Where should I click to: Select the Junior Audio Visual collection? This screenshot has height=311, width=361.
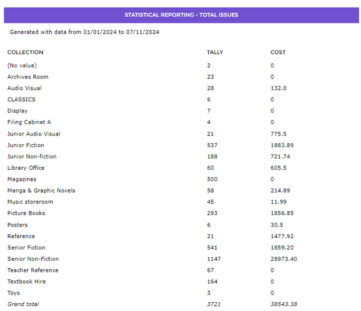[x=34, y=134]
